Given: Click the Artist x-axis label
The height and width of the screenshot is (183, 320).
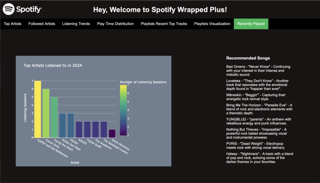Looking at the screenshot, I should point(75,162).
